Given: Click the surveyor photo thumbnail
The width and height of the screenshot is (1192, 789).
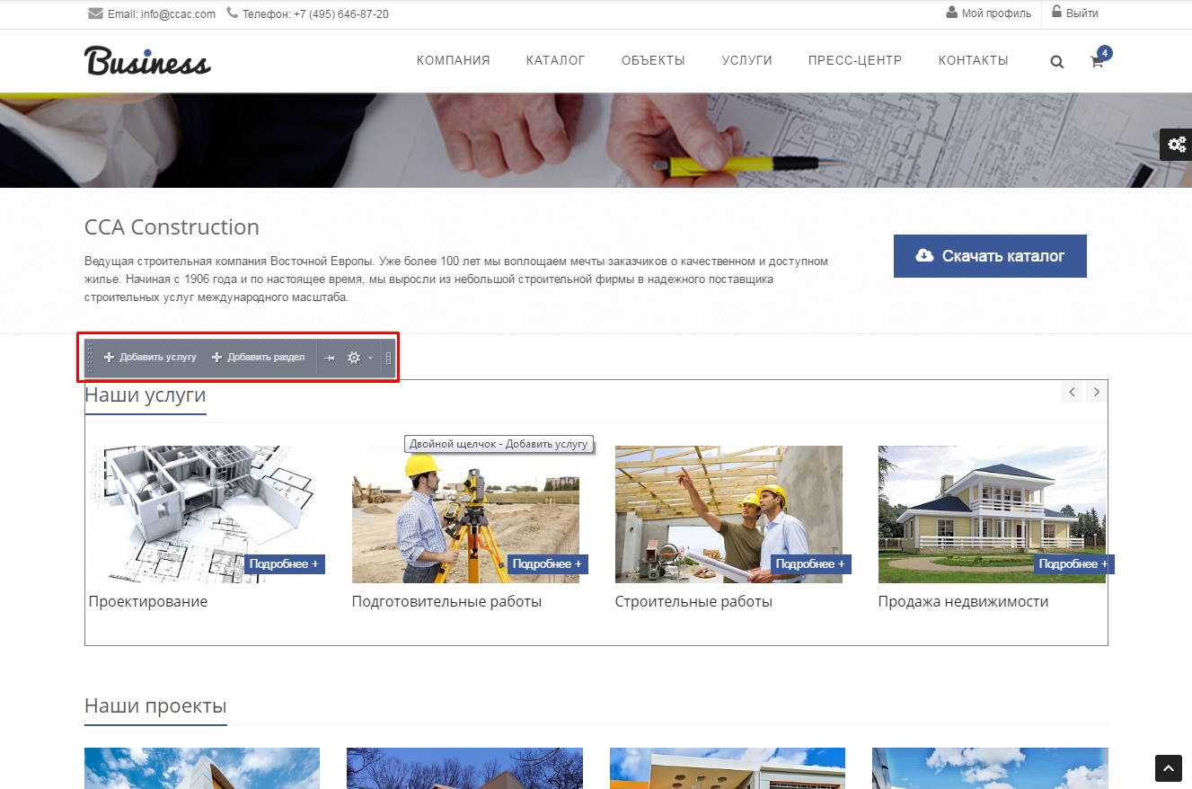Looking at the screenshot, I should click(465, 514).
